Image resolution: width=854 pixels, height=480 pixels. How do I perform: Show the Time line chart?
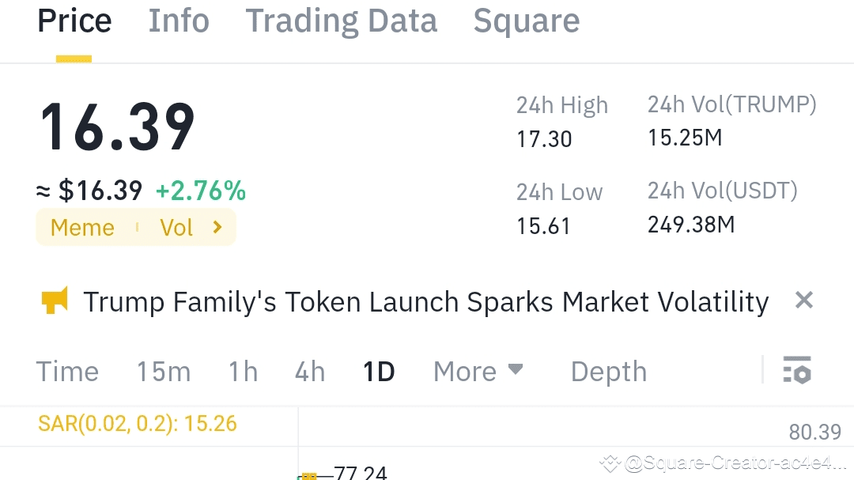(x=68, y=372)
